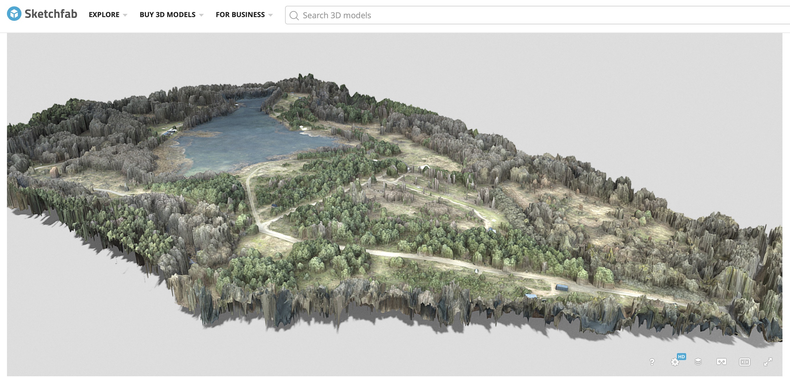Go to Sketchfab home via wordmark
The image size is (790, 387).
point(51,14)
